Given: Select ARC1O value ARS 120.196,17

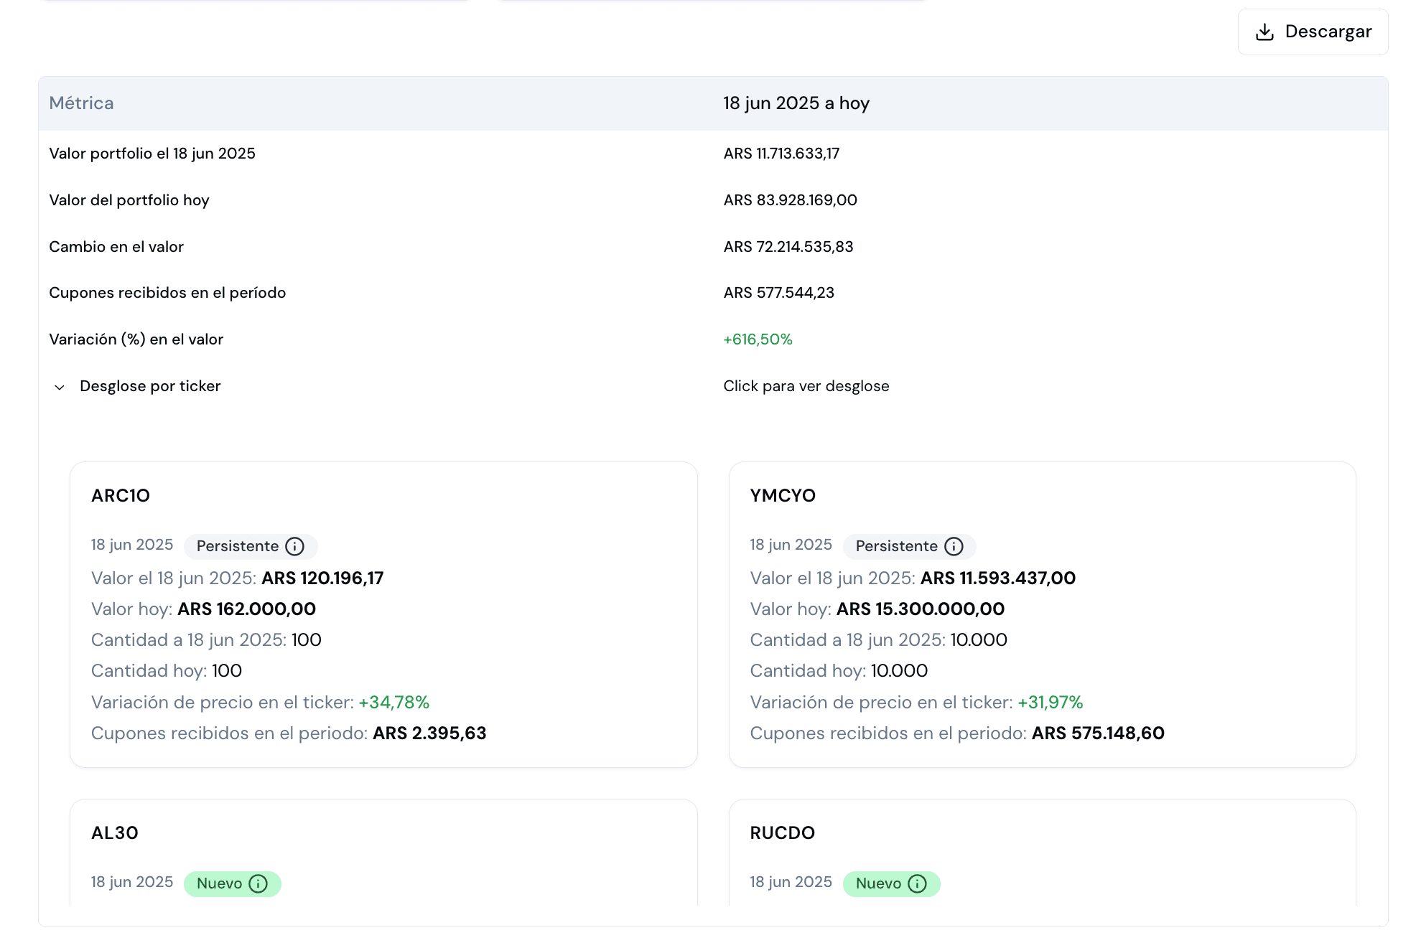Looking at the screenshot, I should [322, 578].
